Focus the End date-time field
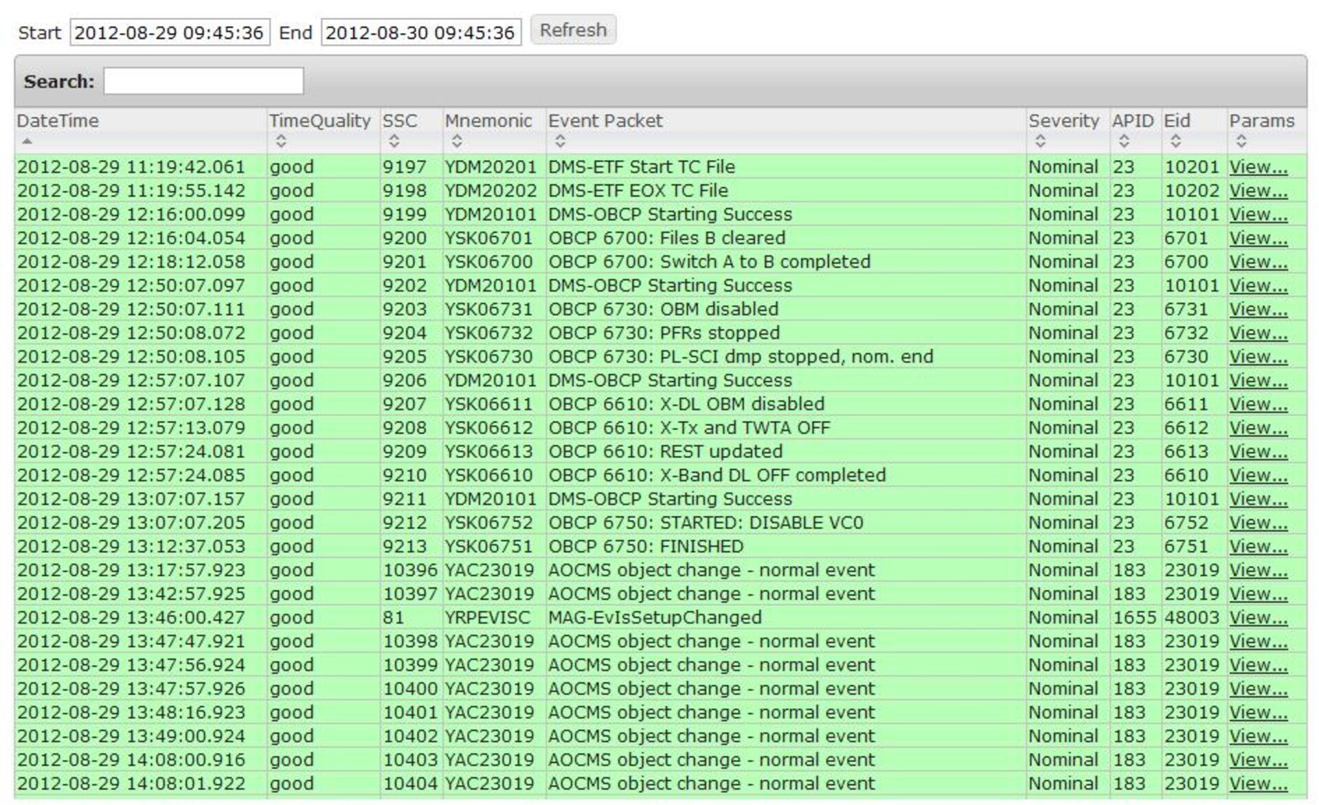 coord(421,32)
